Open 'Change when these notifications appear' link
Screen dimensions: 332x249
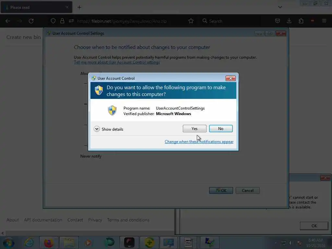(x=199, y=142)
